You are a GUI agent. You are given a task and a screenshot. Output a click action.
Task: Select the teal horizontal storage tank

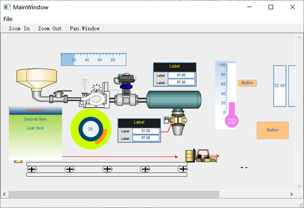point(174,99)
